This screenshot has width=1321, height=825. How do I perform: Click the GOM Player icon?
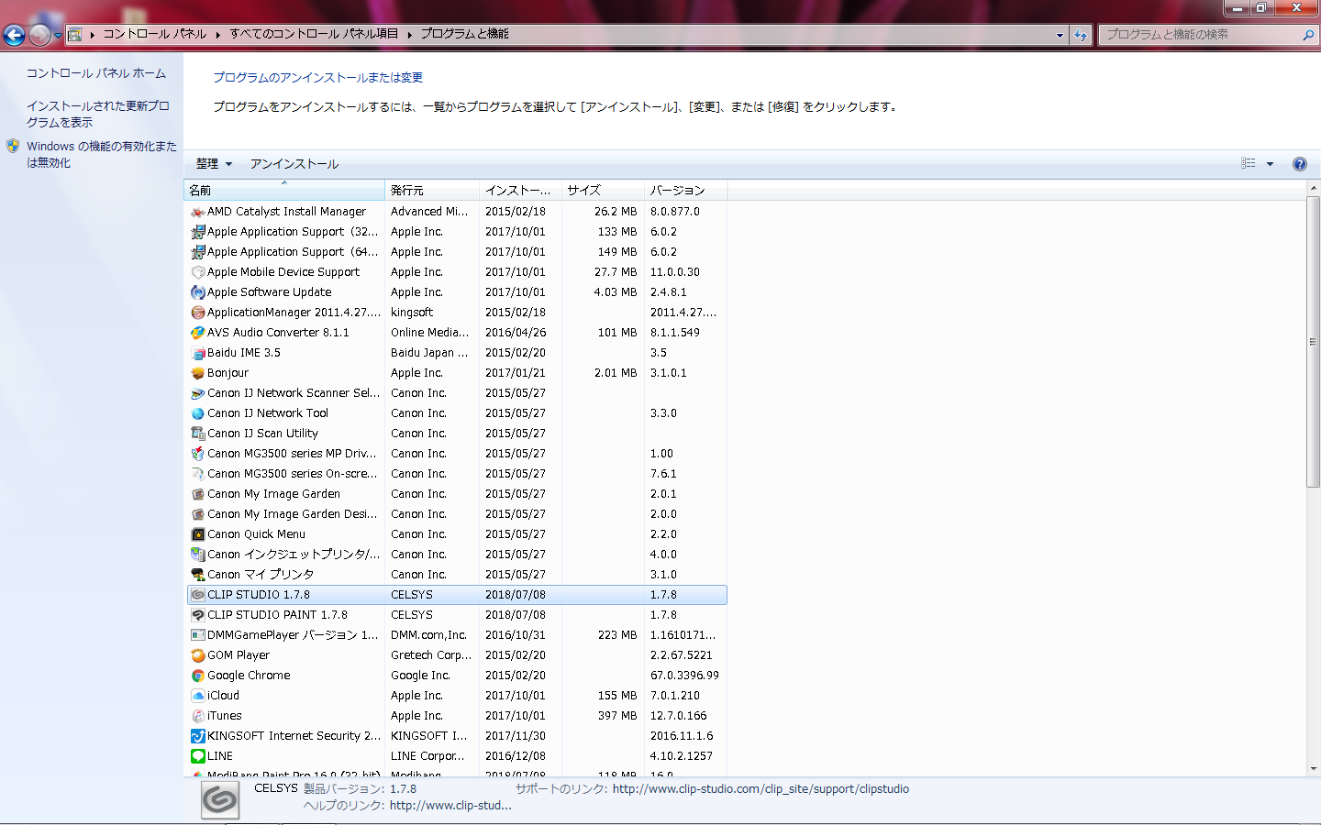coord(197,655)
